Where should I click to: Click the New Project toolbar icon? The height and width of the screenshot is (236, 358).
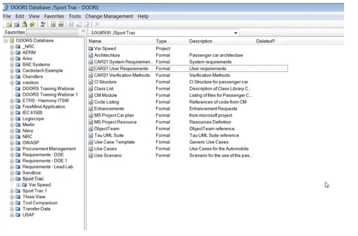coord(17,24)
